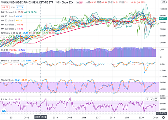Image resolution: width=168 pixels, height=120 pixels.
Task: Click the 50.21 Stoch value
Action: tap(17, 80)
